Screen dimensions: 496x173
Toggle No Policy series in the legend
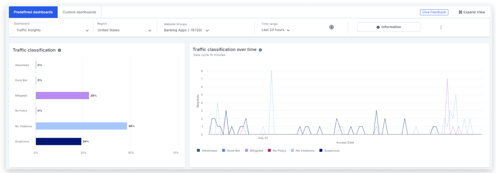click(x=277, y=151)
